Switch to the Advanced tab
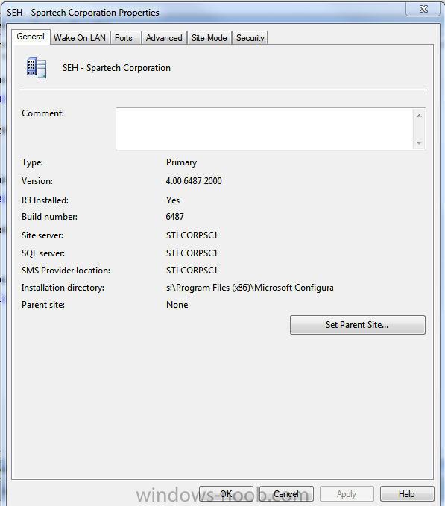This screenshot has width=445, height=506. click(x=164, y=38)
